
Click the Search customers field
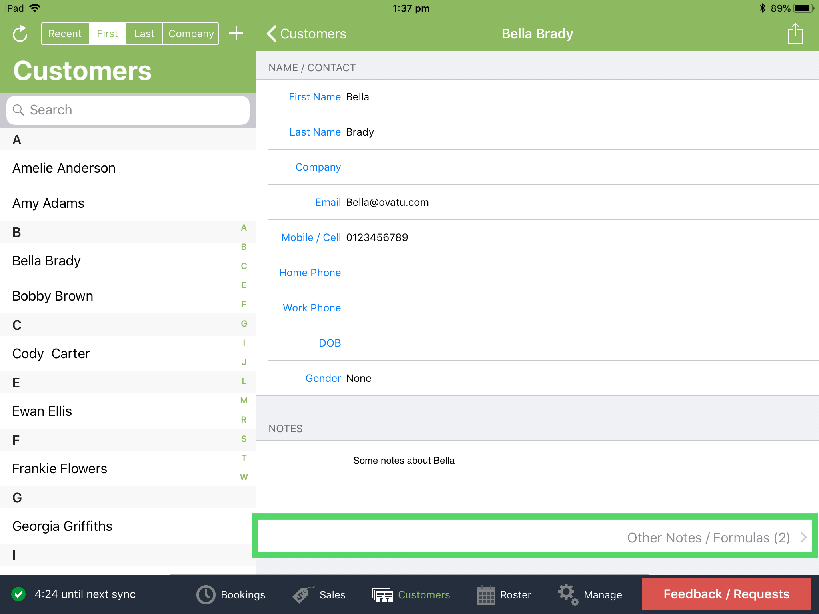pos(128,110)
